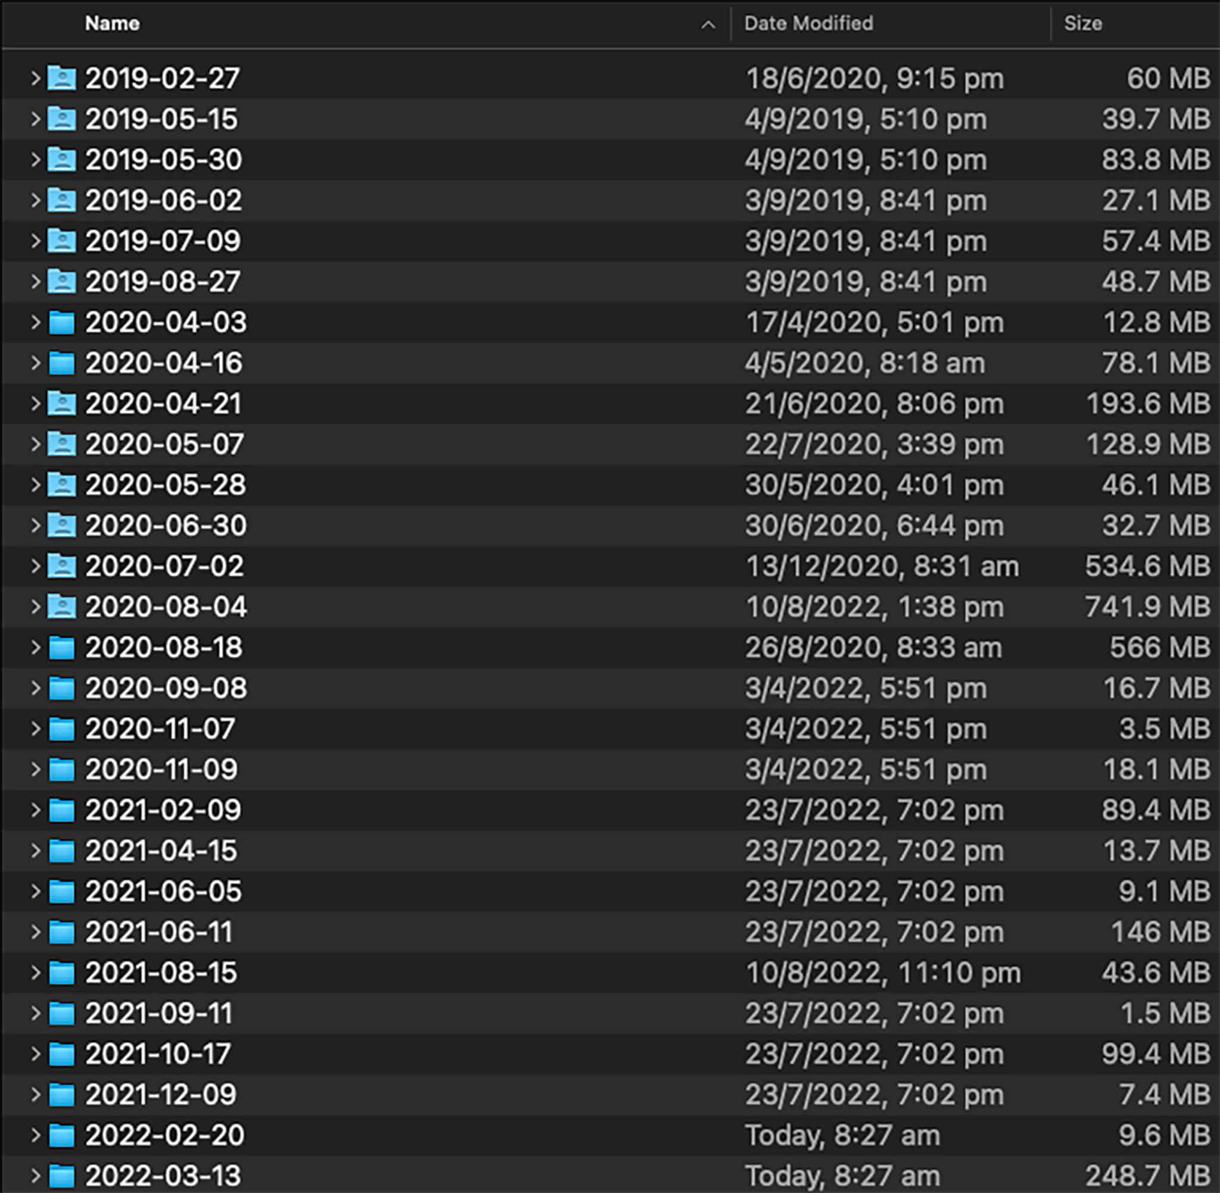1220x1193 pixels.
Task: Expand the 2021-06-11 folder chevron
Action: click(x=36, y=932)
